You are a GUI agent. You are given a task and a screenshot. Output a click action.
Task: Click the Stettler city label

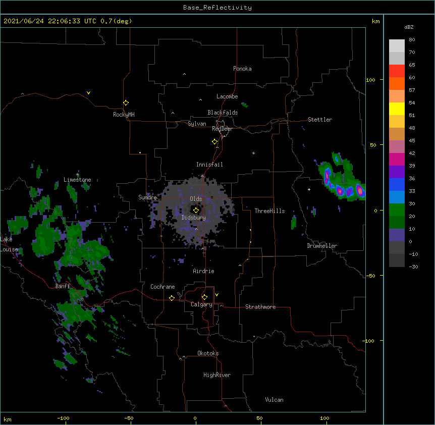tap(320, 120)
